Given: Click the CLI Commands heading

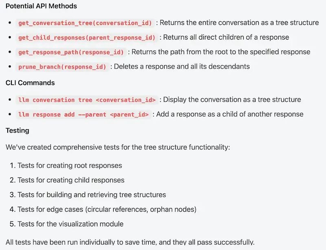Looking at the screenshot, I should (30, 83).
